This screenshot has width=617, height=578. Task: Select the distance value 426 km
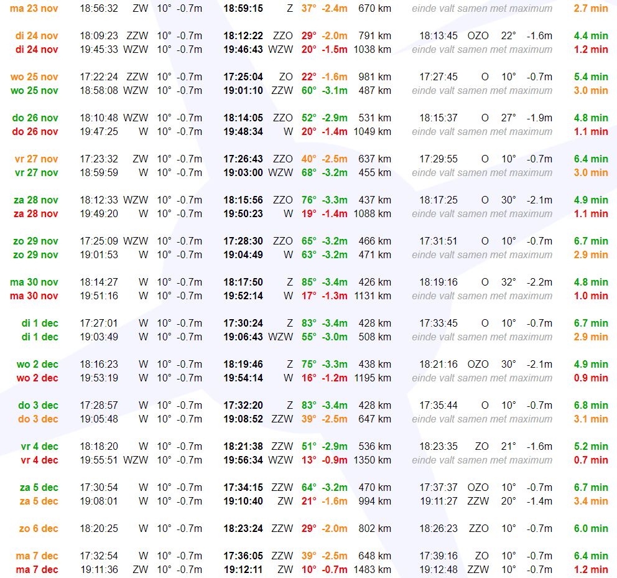pyautogui.click(x=374, y=282)
